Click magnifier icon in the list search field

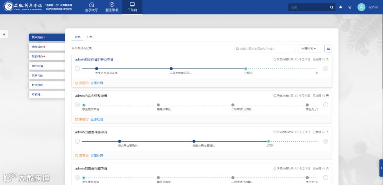click(x=237, y=49)
